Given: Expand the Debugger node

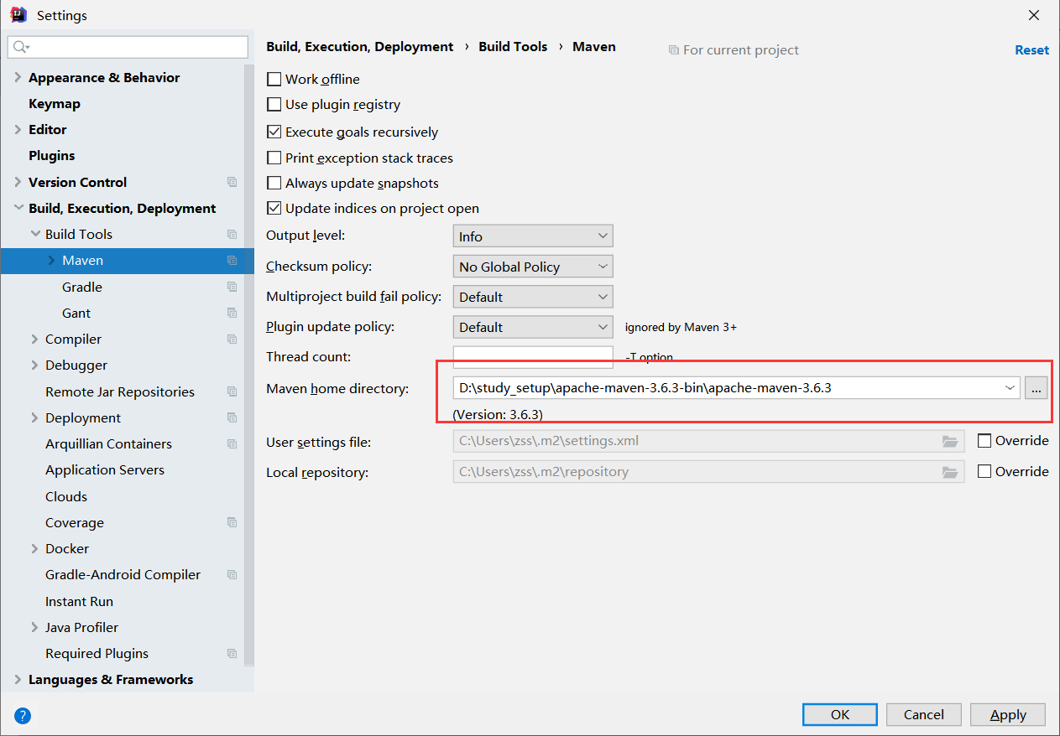Looking at the screenshot, I should click(x=34, y=365).
